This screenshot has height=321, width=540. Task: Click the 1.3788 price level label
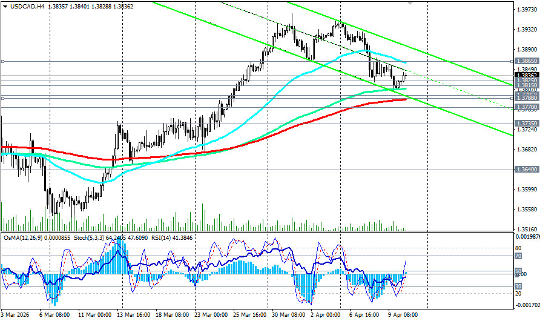[x=524, y=97]
